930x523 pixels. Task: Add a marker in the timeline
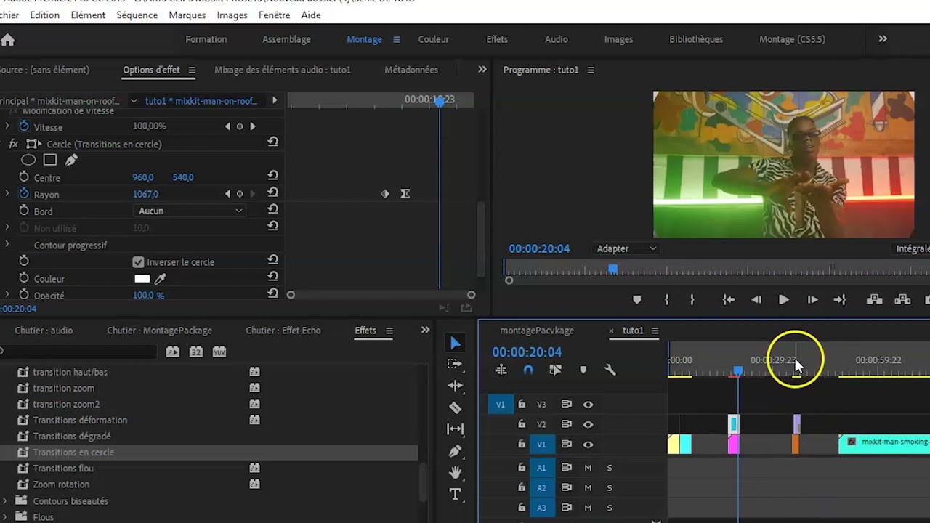[583, 370]
